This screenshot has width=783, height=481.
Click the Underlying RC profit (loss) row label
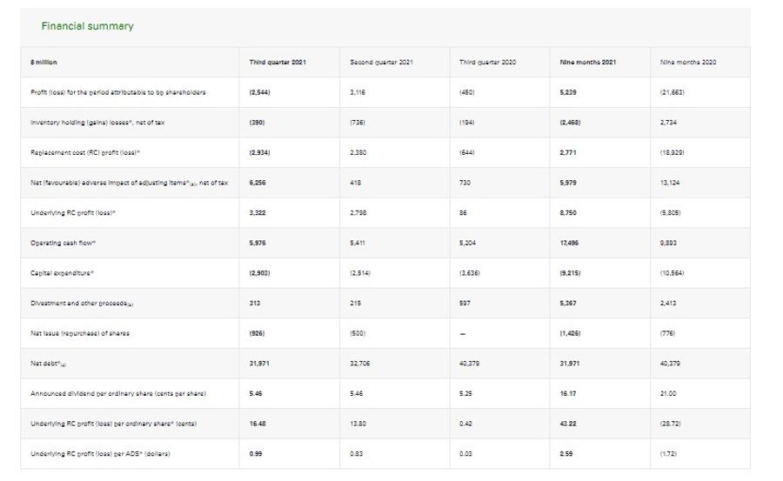coord(73,213)
